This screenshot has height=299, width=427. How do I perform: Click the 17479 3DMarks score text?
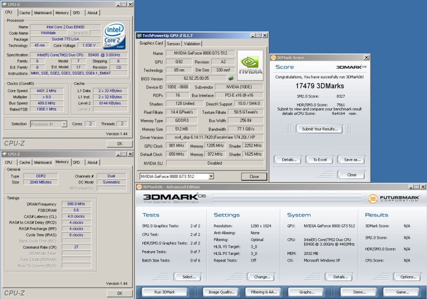tap(320, 86)
